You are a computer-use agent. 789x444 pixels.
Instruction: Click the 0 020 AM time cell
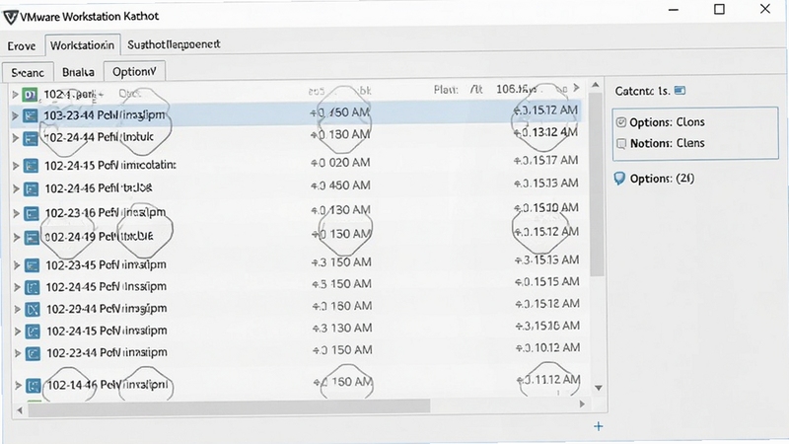(x=340, y=163)
